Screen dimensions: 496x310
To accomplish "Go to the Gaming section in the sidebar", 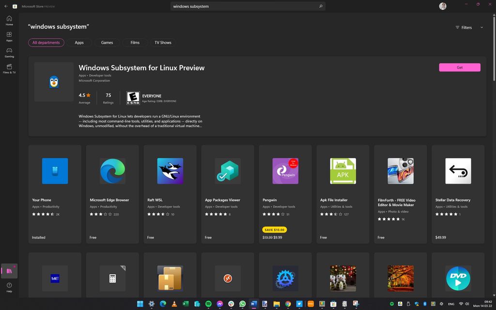I will [9, 53].
